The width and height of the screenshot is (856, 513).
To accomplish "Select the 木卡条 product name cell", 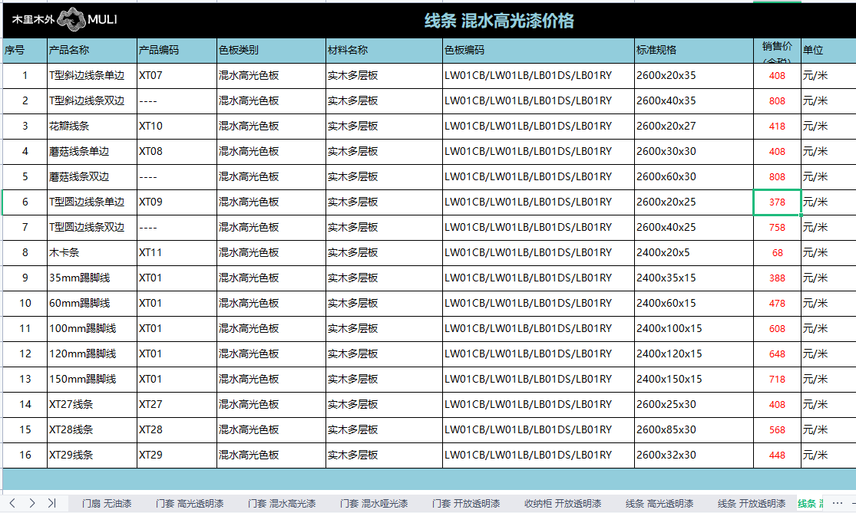I will [91, 253].
